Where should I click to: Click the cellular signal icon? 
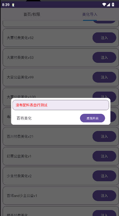tap(108, 5)
